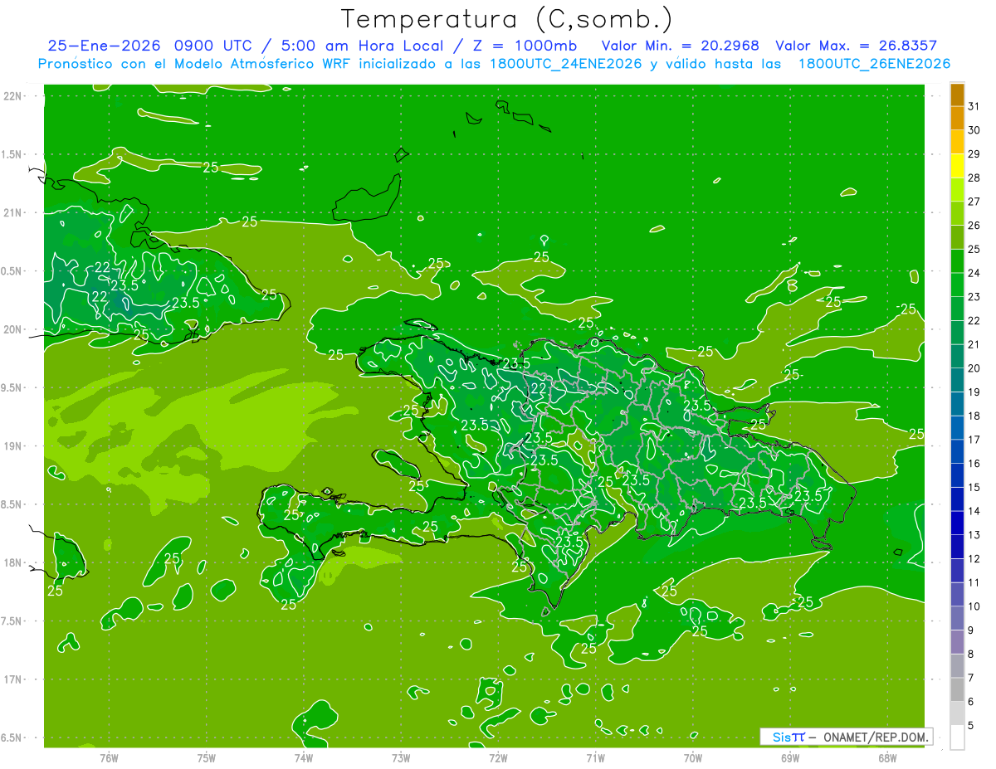Click legend value 9

[971, 630]
